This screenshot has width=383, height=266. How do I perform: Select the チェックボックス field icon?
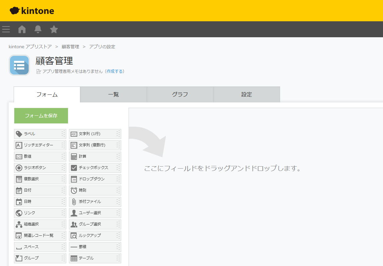point(74,168)
